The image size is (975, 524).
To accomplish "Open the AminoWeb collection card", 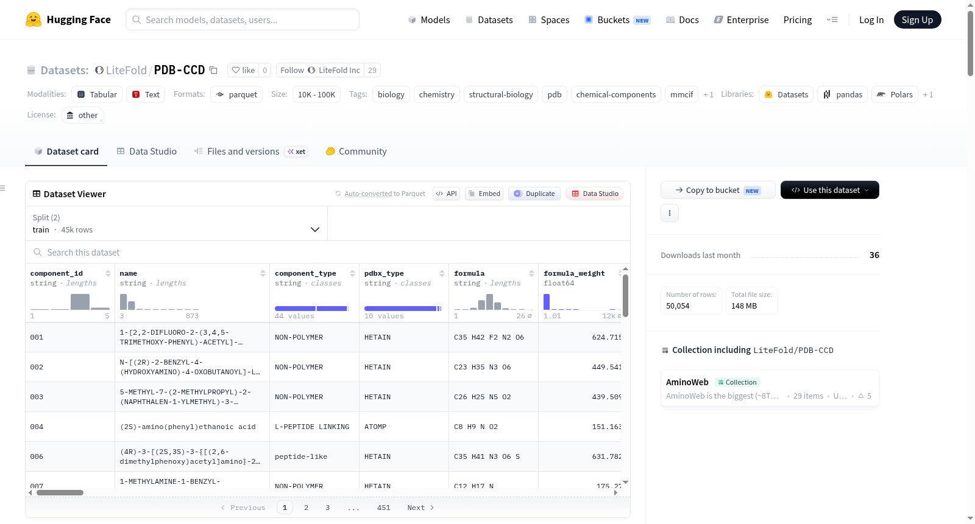I will [x=770, y=389].
